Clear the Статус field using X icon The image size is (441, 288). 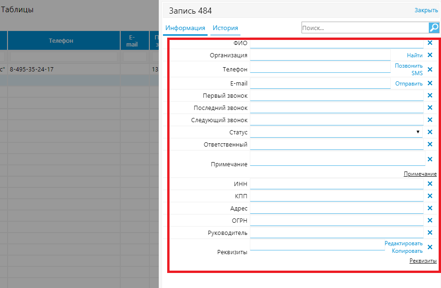click(x=430, y=132)
